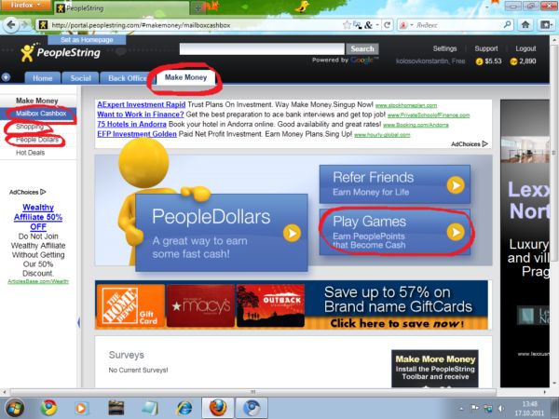Show hidden tray icons arrow
This screenshot has height=419, width=559.
pos(461,409)
